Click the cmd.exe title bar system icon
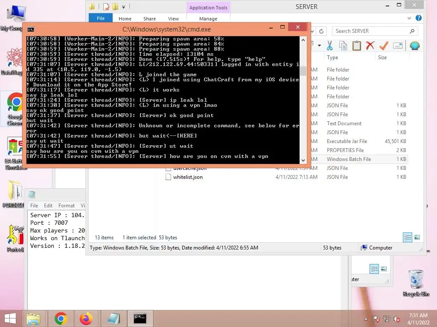This screenshot has width=437, height=327. coord(31,29)
